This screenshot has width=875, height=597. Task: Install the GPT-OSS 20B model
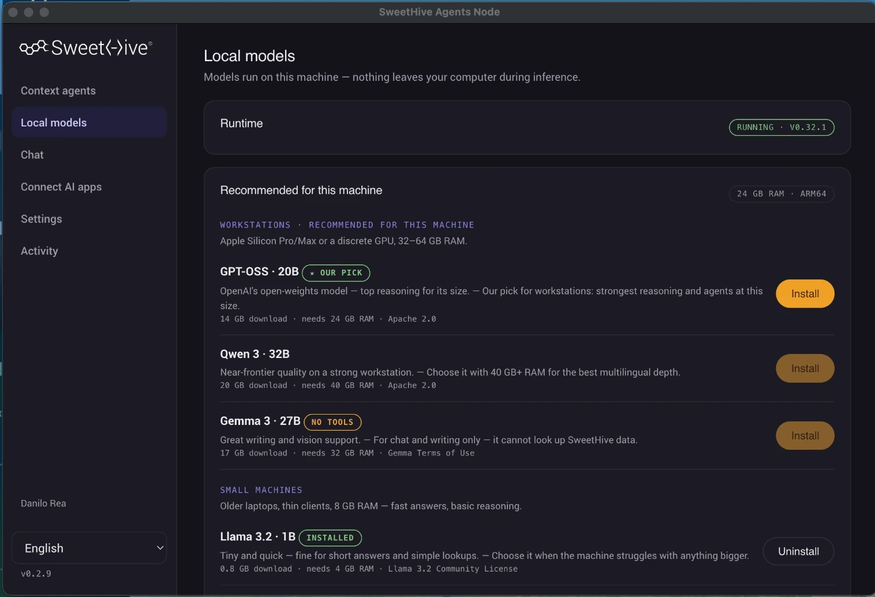pos(805,293)
